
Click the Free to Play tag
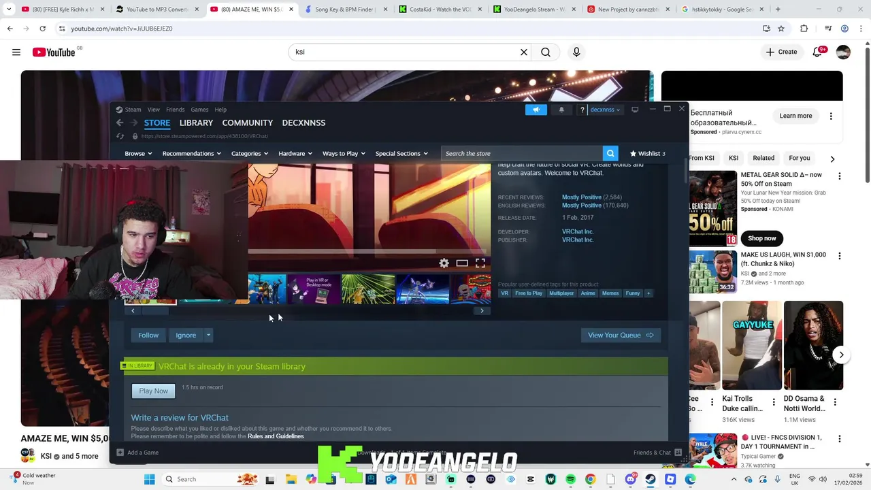[529, 293]
